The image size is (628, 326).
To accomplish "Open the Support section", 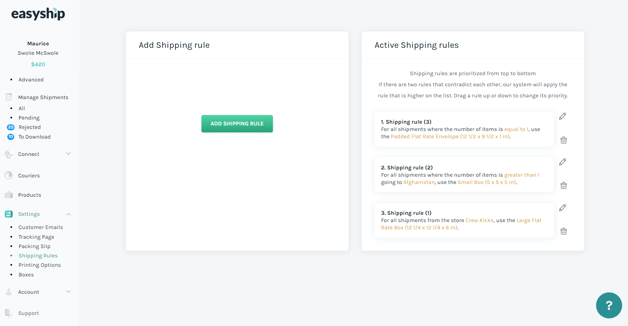I will pyautogui.click(x=28, y=313).
